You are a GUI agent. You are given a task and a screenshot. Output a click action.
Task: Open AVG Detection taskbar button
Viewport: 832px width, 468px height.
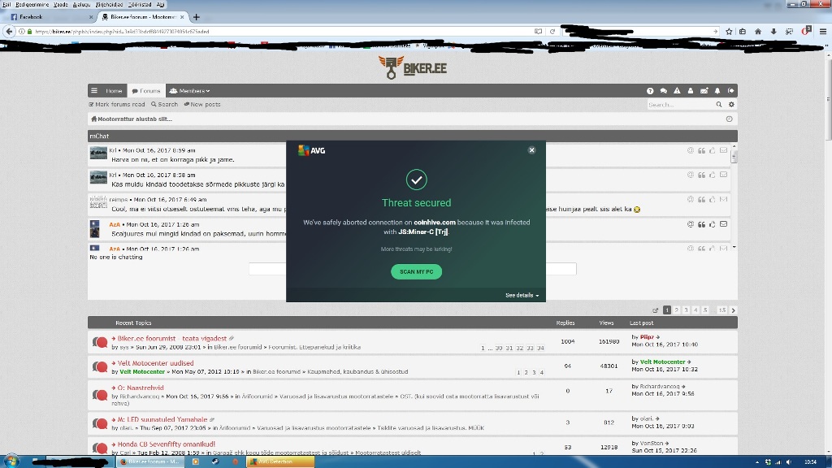[280, 461]
